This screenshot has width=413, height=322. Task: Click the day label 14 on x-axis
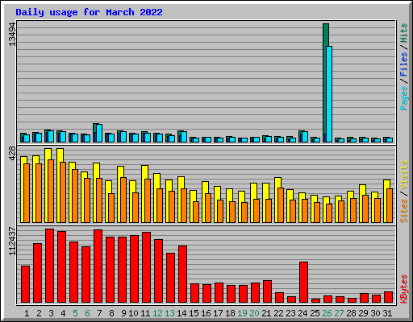click(x=181, y=313)
